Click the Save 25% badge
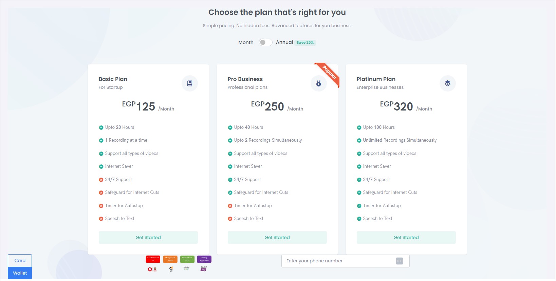This screenshot has height=281, width=556. (305, 43)
